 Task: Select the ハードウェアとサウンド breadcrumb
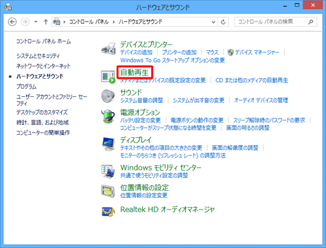140,21
